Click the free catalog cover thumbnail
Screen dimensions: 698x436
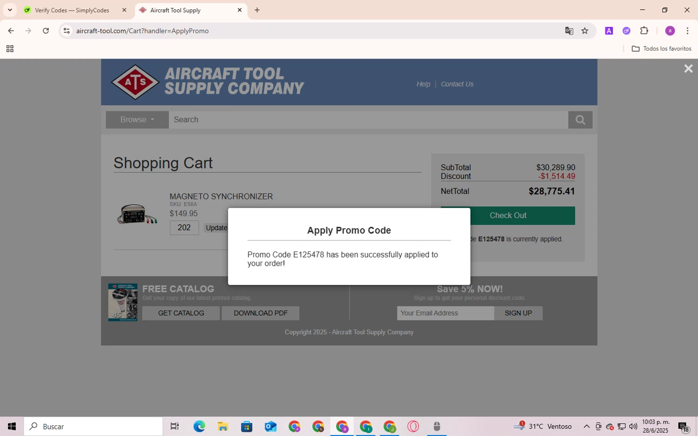coord(123,302)
